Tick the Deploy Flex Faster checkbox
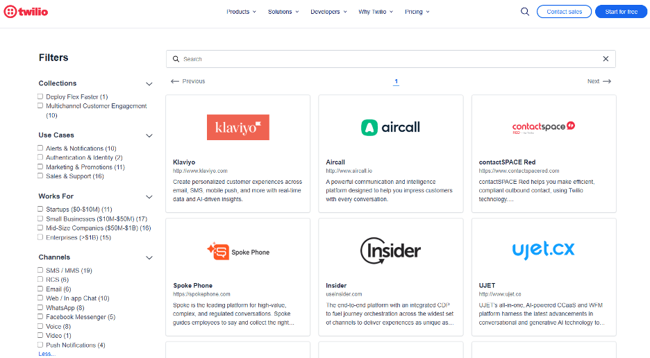 click(x=40, y=97)
